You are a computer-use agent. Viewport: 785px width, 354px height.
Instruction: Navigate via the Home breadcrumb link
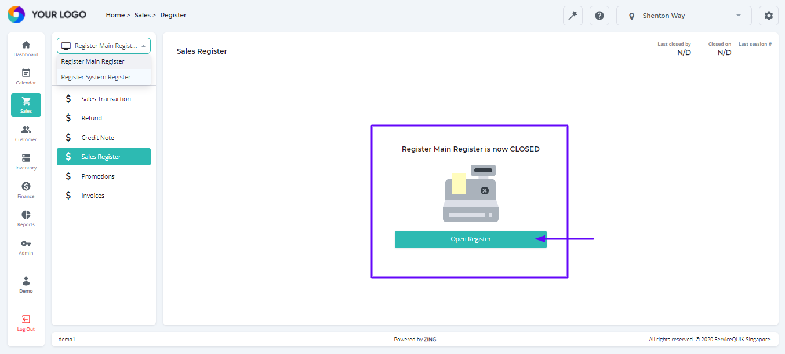pos(115,15)
